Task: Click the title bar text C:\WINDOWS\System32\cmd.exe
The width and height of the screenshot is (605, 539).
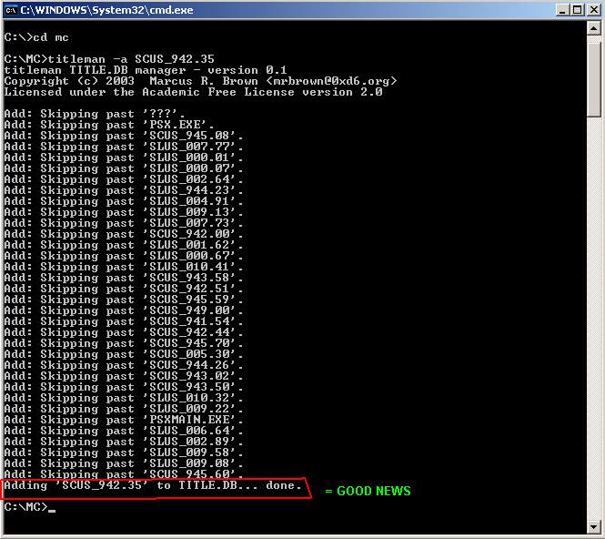Action: (x=106, y=10)
